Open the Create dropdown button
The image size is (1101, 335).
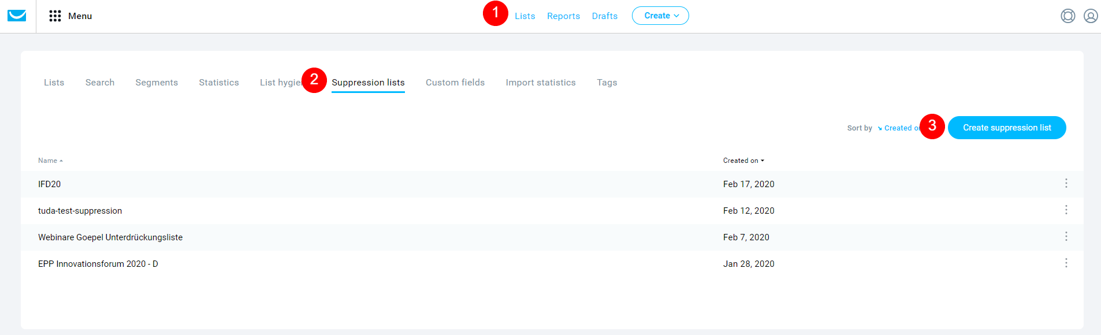click(660, 16)
